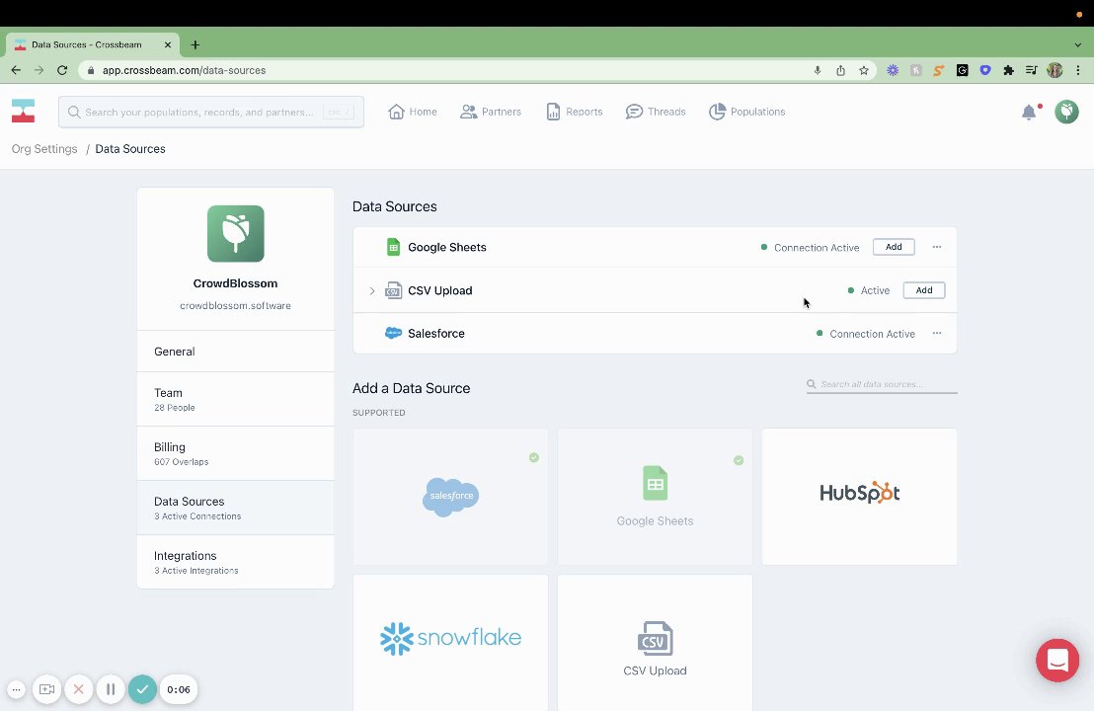Open Team settings section
1094x711 pixels.
click(236, 399)
